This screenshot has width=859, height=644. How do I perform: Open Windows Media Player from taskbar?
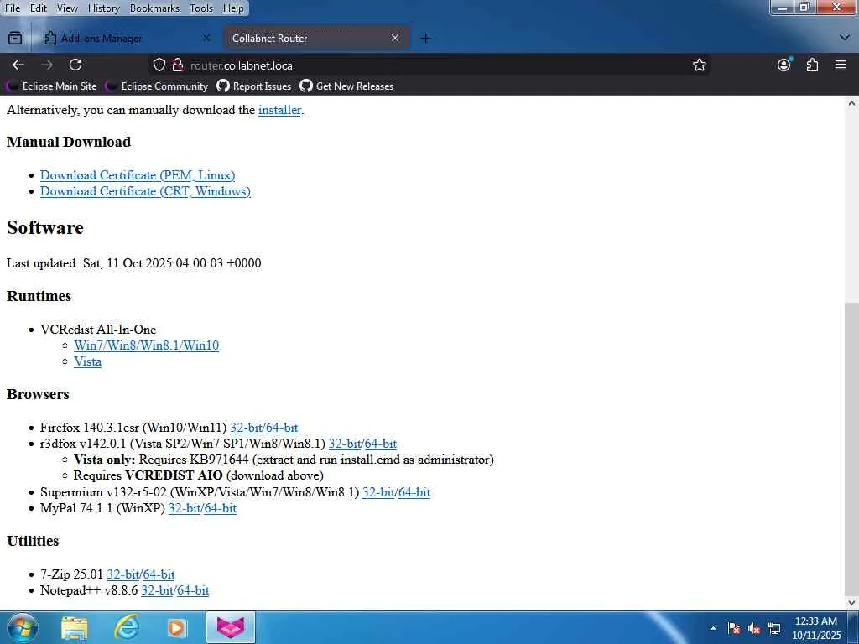[177, 627]
